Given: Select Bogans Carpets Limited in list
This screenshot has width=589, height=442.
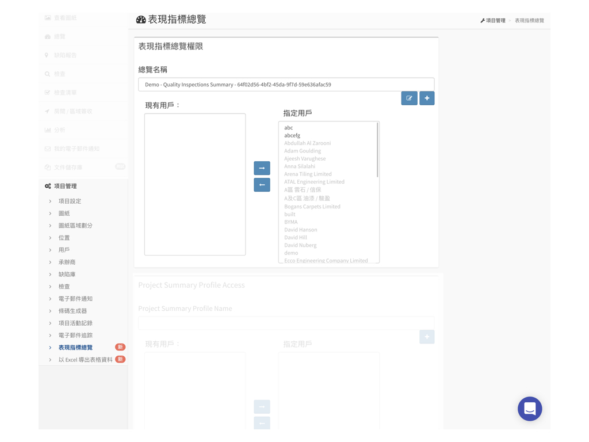Looking at the screenshot, I should pos(312,207).
